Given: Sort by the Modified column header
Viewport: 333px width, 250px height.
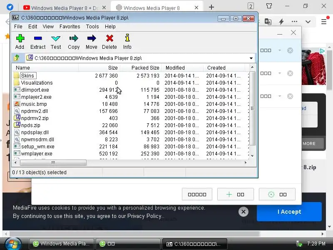Looking at the screenshot, I should click(x=183, y=68).
